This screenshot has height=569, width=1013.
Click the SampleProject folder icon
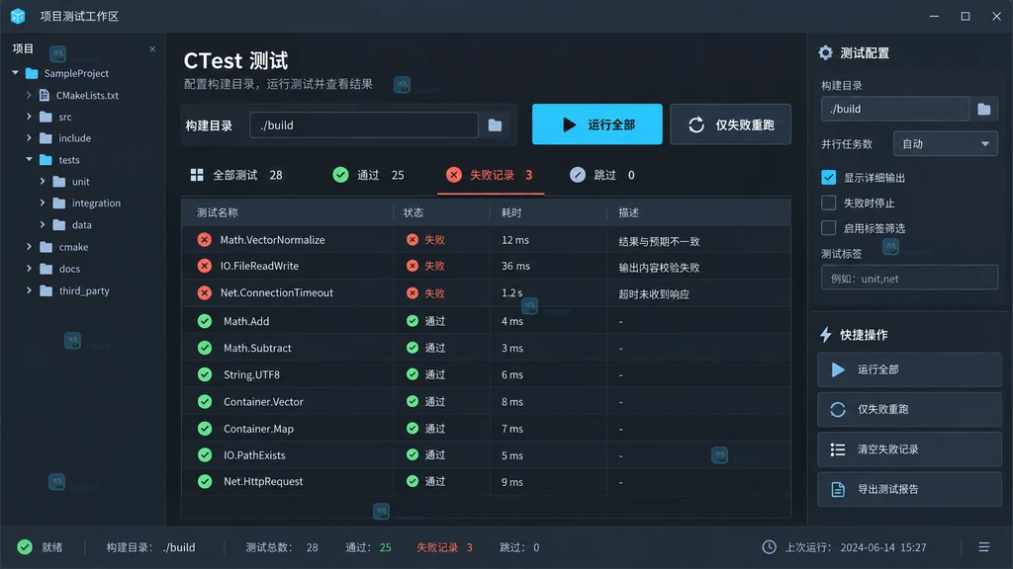(32, 73)
